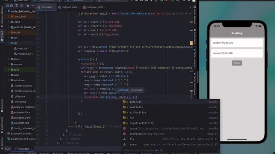Open the Flutter Inspector side panel

coord(195,58)
